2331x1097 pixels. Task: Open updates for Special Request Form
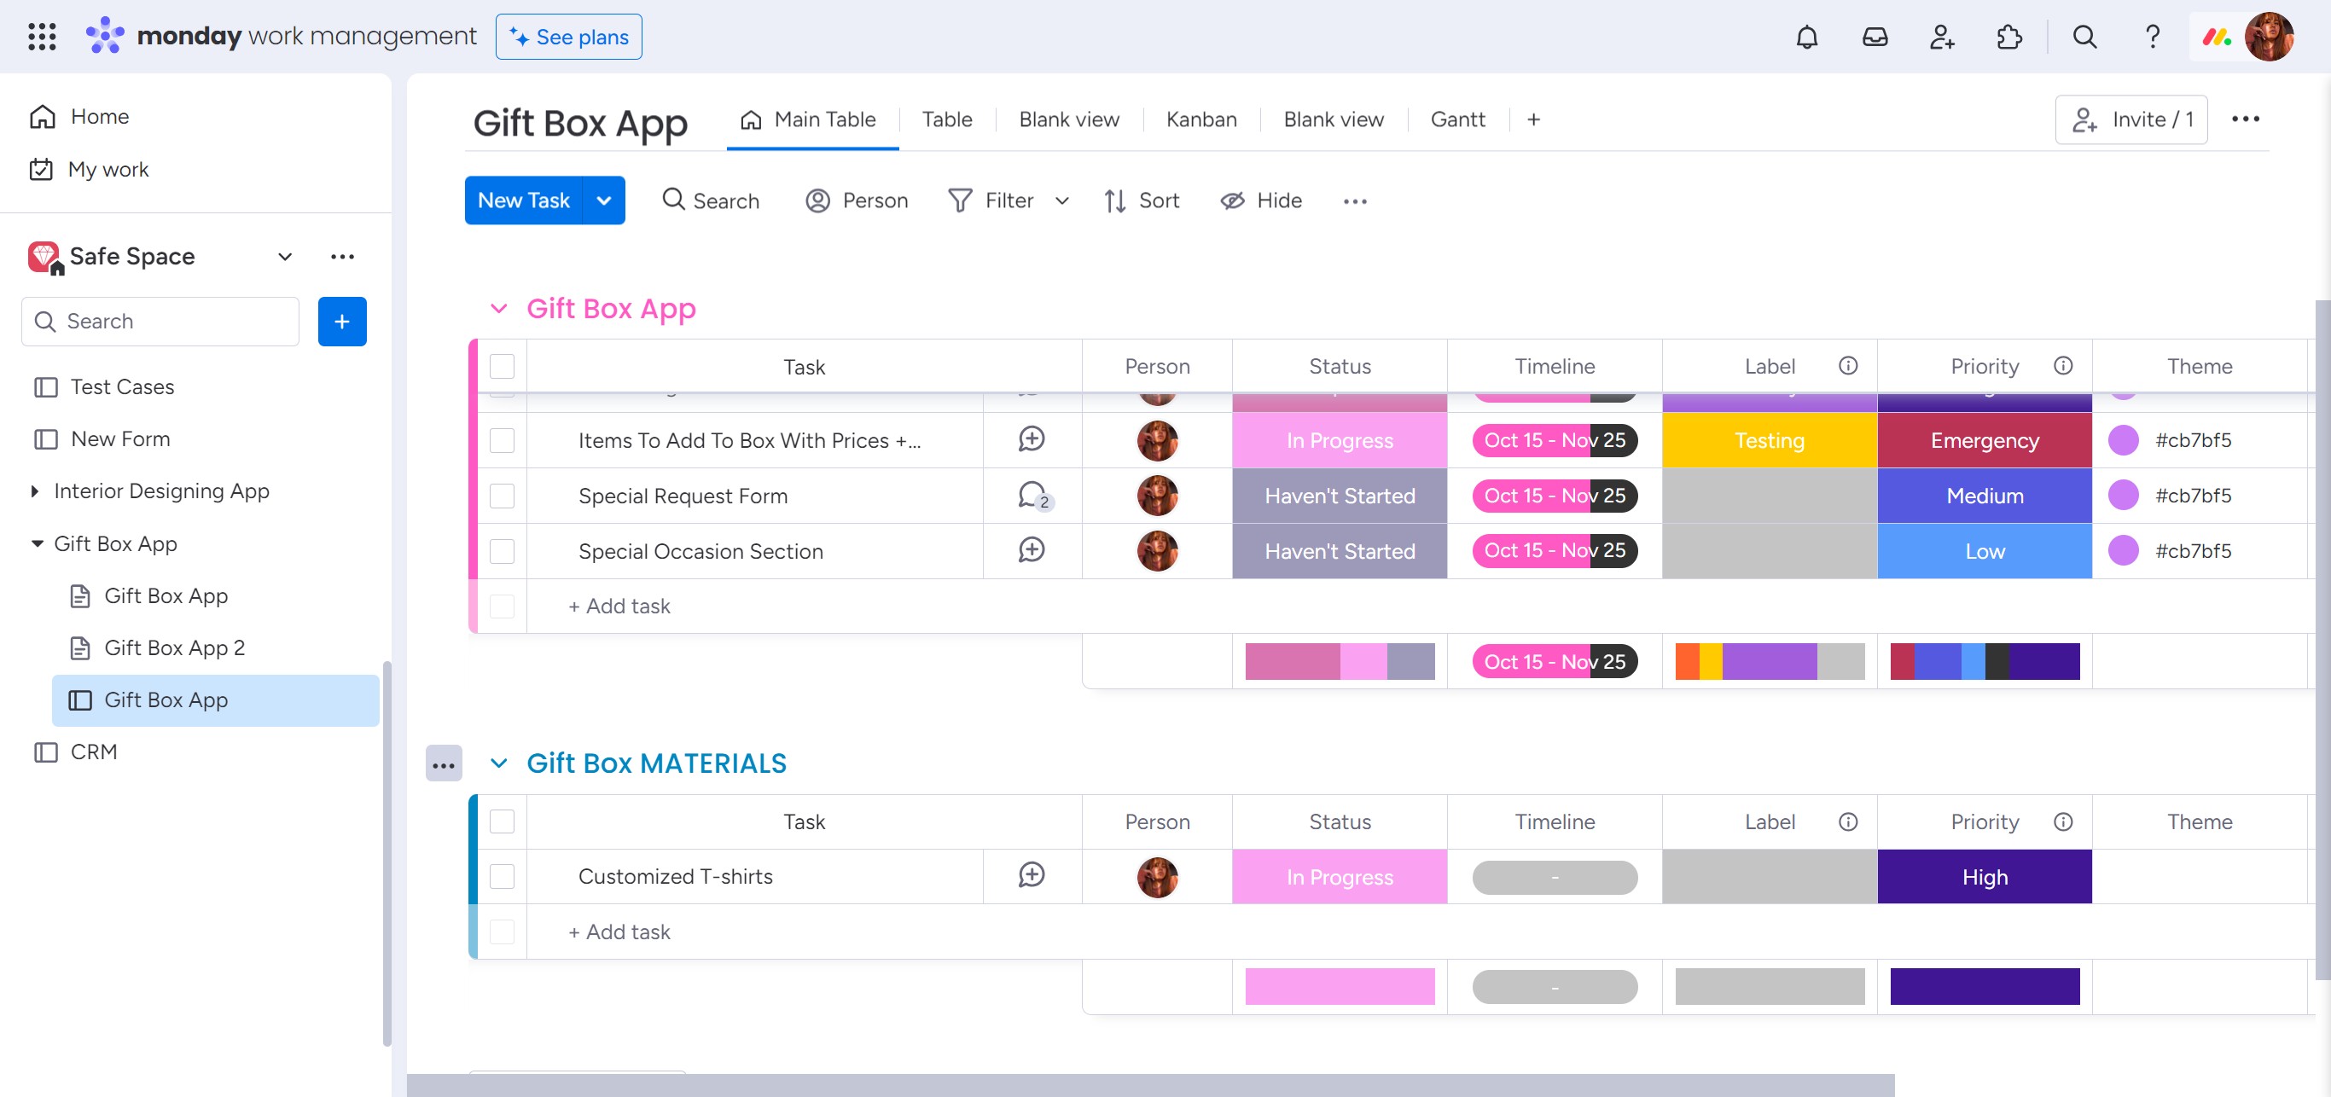coord(1032,496)
